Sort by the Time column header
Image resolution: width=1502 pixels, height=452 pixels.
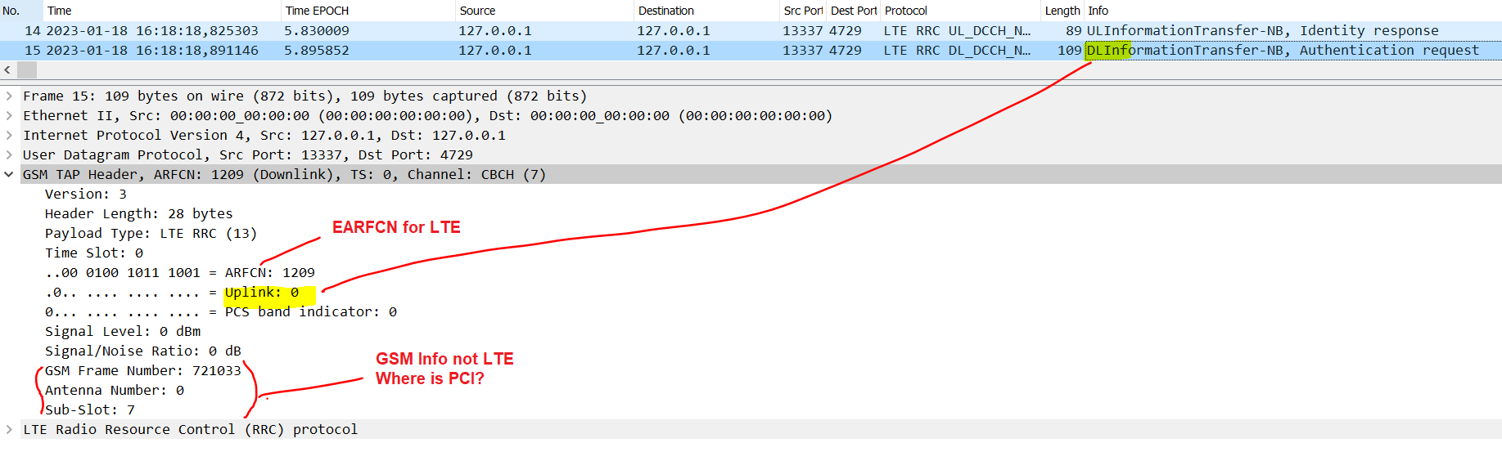pos(162,11)
